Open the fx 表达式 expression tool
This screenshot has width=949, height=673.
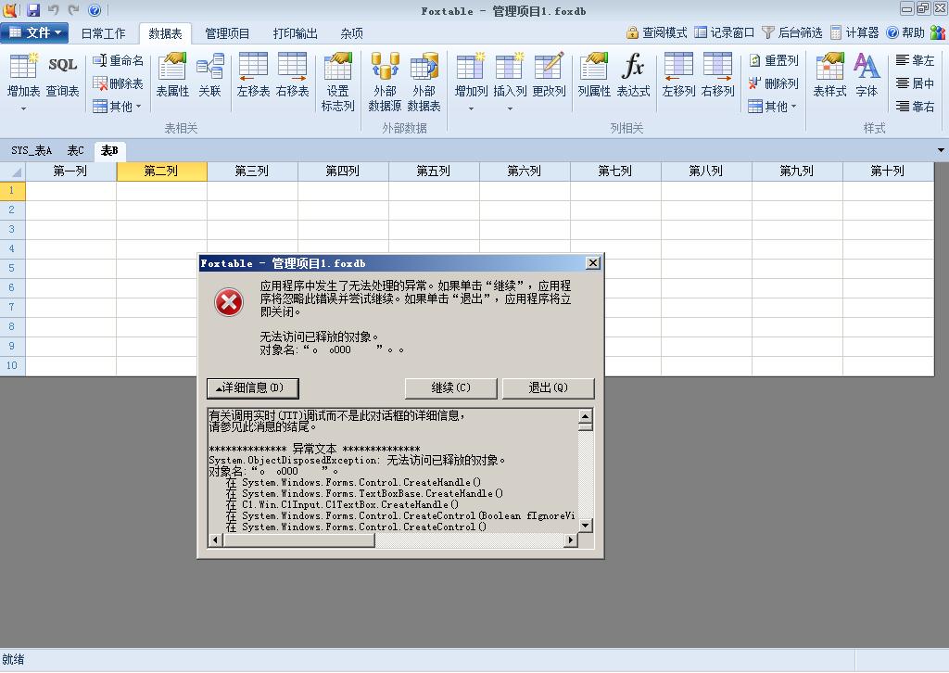(x=633, y=76)
